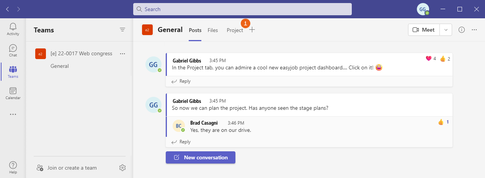Select the General channel in list
The width and height of the screenshot is (485, 178).
(60, 66)
